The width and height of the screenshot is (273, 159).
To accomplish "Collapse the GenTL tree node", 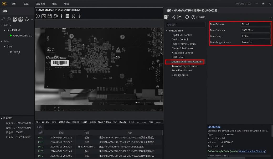I will pos(2,25).
